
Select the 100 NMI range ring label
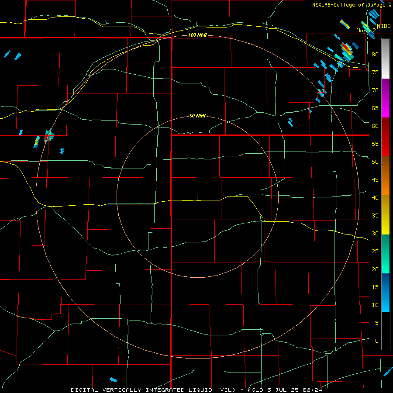[x=197, y=35]
